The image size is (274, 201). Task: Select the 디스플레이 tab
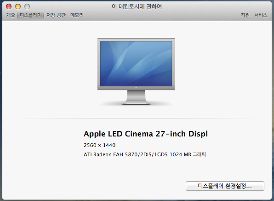31,15
